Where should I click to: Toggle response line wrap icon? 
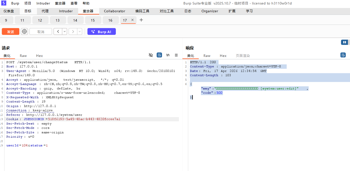click(x=343, y=55)
